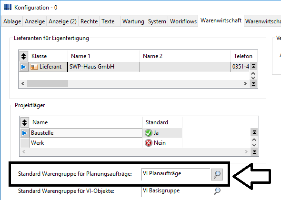Click sort arrows icon in Projektläger table
Viewport: 281px width, 200px height.
pos(25,122)
